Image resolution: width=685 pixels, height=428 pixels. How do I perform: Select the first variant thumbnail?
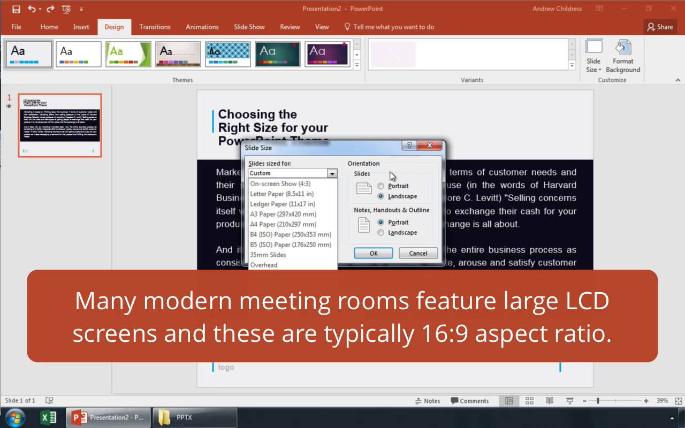pyautogui.click(x=393, y=54)
